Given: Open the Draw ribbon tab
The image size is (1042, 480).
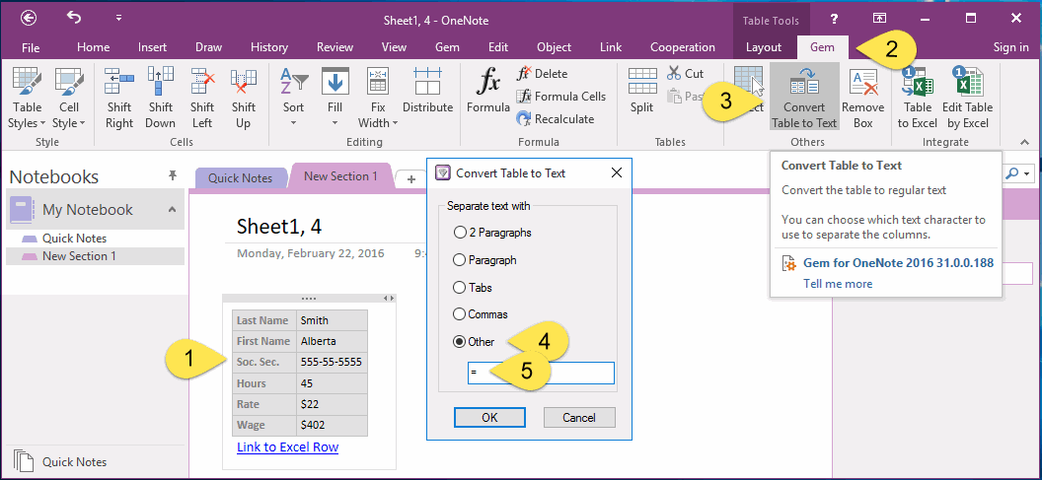Looking at the screenshot, I should pos(208,47).
